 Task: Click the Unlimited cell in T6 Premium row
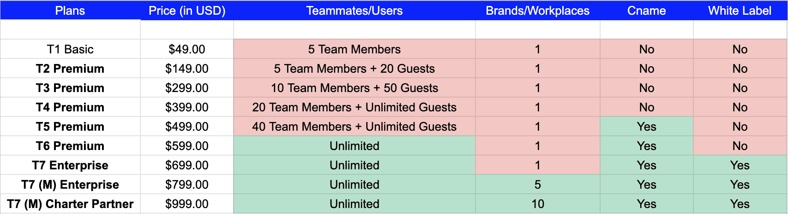pyautogui.click(x=354, y=146)
